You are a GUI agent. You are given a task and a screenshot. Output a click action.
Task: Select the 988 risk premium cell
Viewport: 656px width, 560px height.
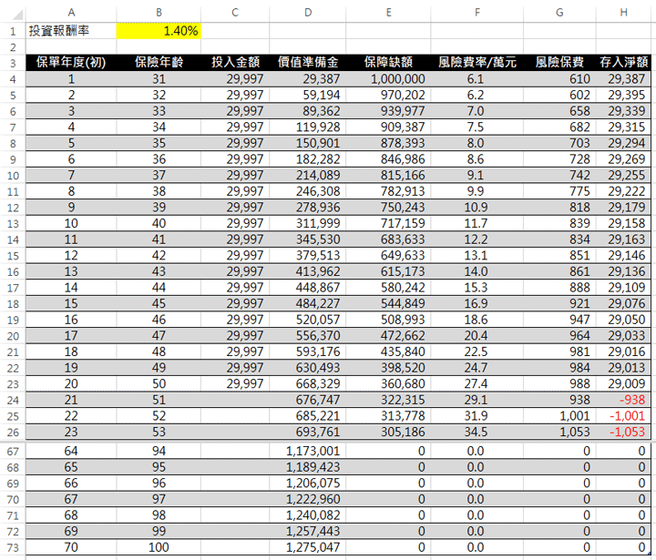pyautogui.click(x=559, y=384)
